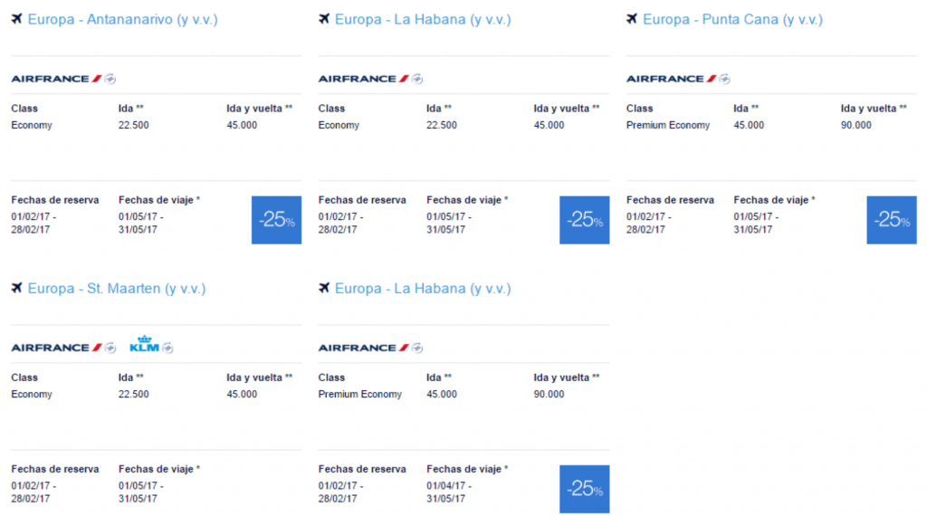This screenshot has width=927, height=516.
Task: Click -25% badge in La Habana Economy offer
Action: click(584, 220)
